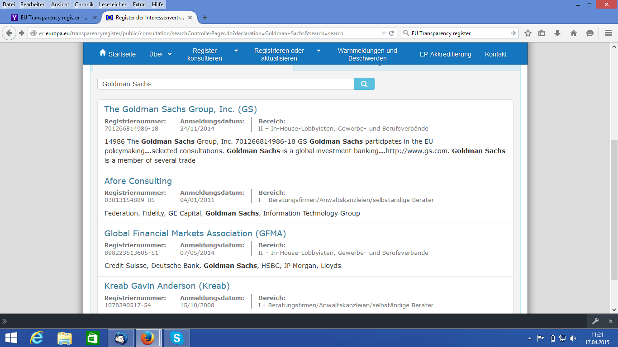Open the Firefox hamburger menu
The image size is (618, 347).
(608, 33)
